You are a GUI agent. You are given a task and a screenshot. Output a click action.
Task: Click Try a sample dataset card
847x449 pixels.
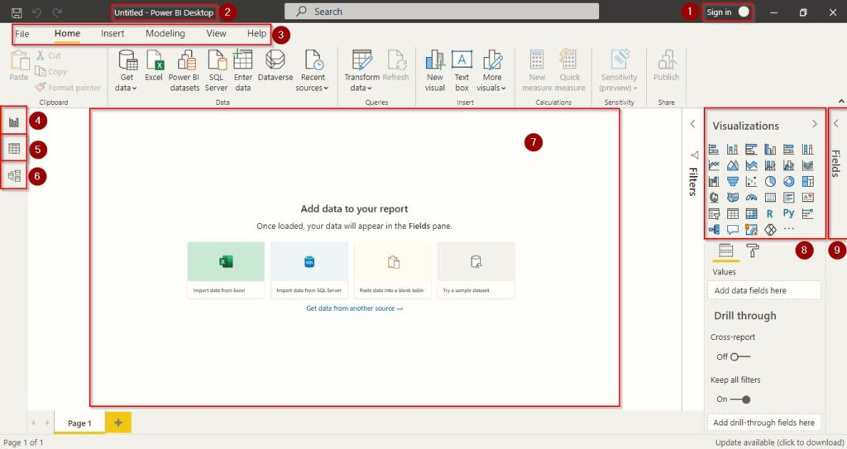[476, 270]
